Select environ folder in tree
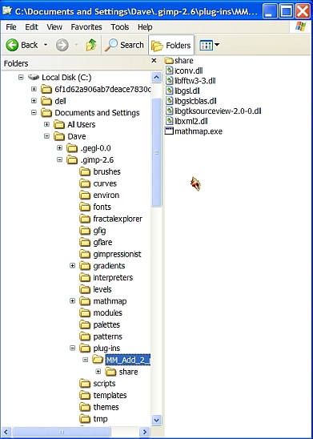Image resolution: width=313 pixels, height=439 pixels. coord(99,195)
